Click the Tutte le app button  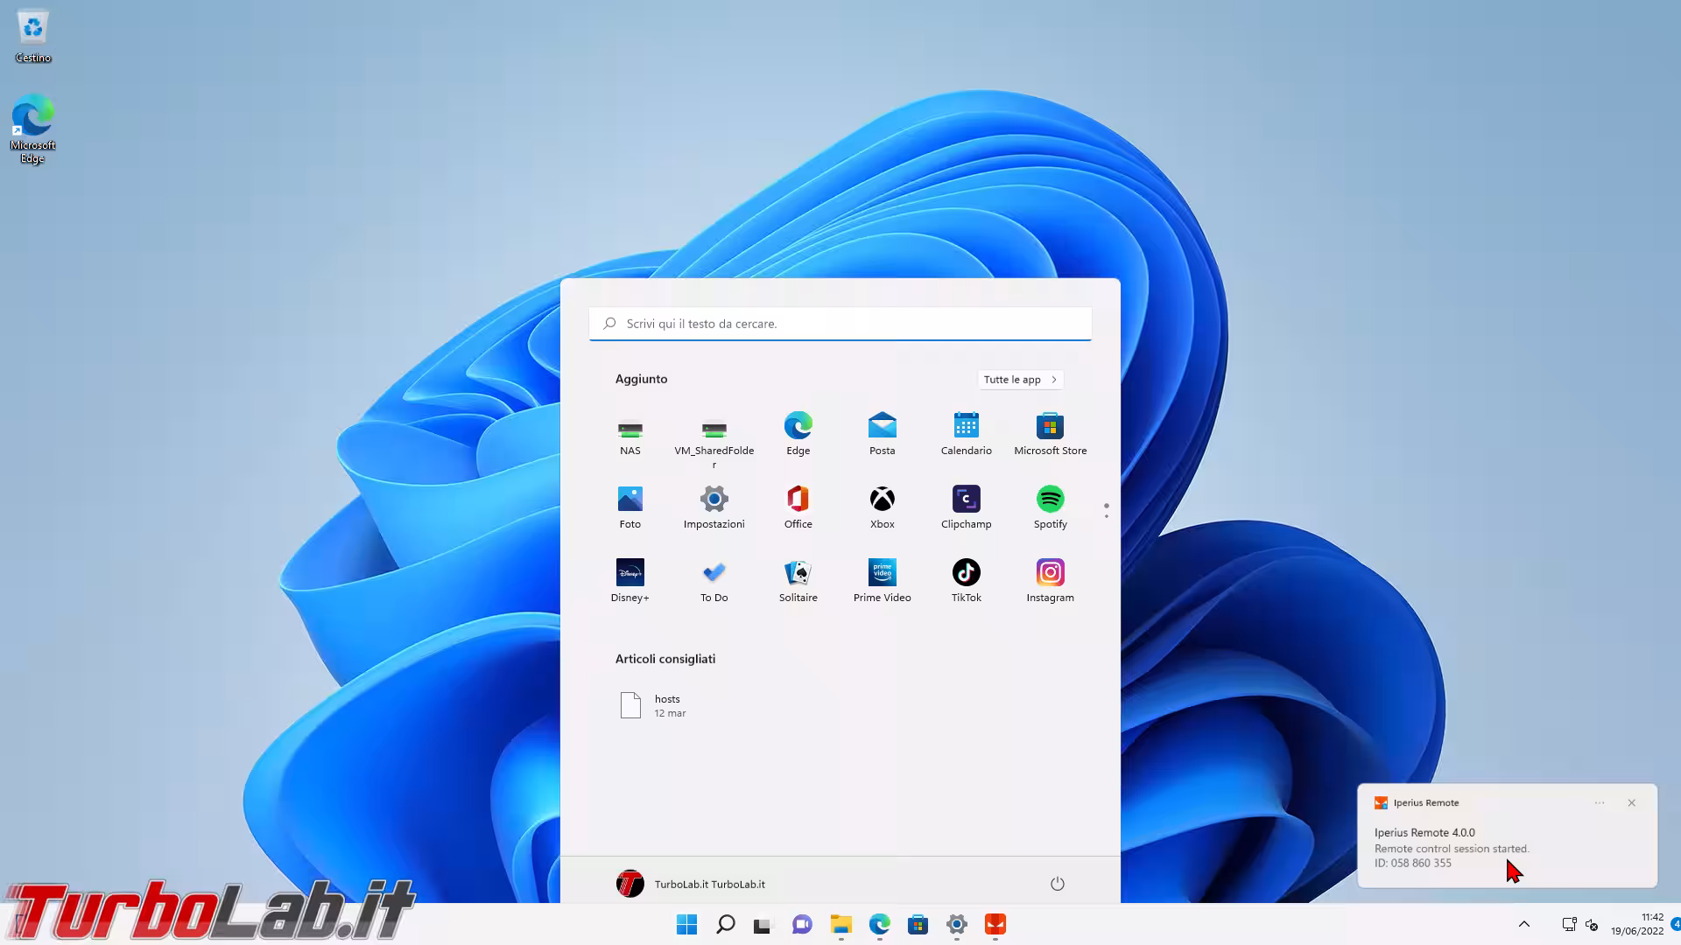tap(1020, 380)
